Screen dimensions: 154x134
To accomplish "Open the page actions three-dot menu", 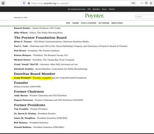I will (x=142, y=3).
